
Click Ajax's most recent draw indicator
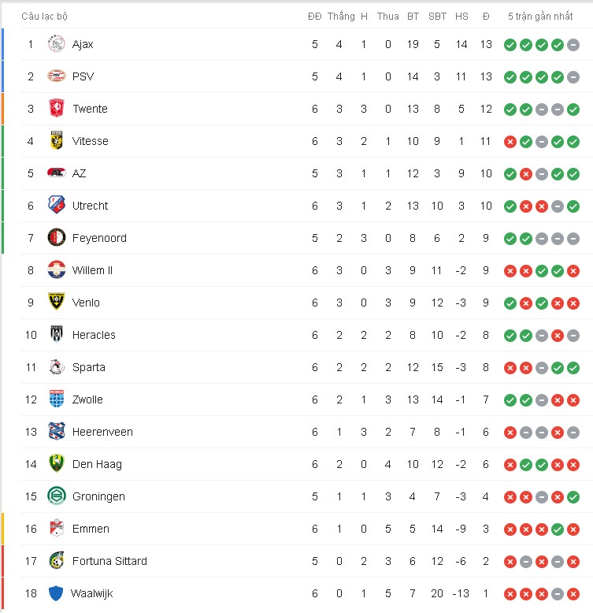[573, 45]
